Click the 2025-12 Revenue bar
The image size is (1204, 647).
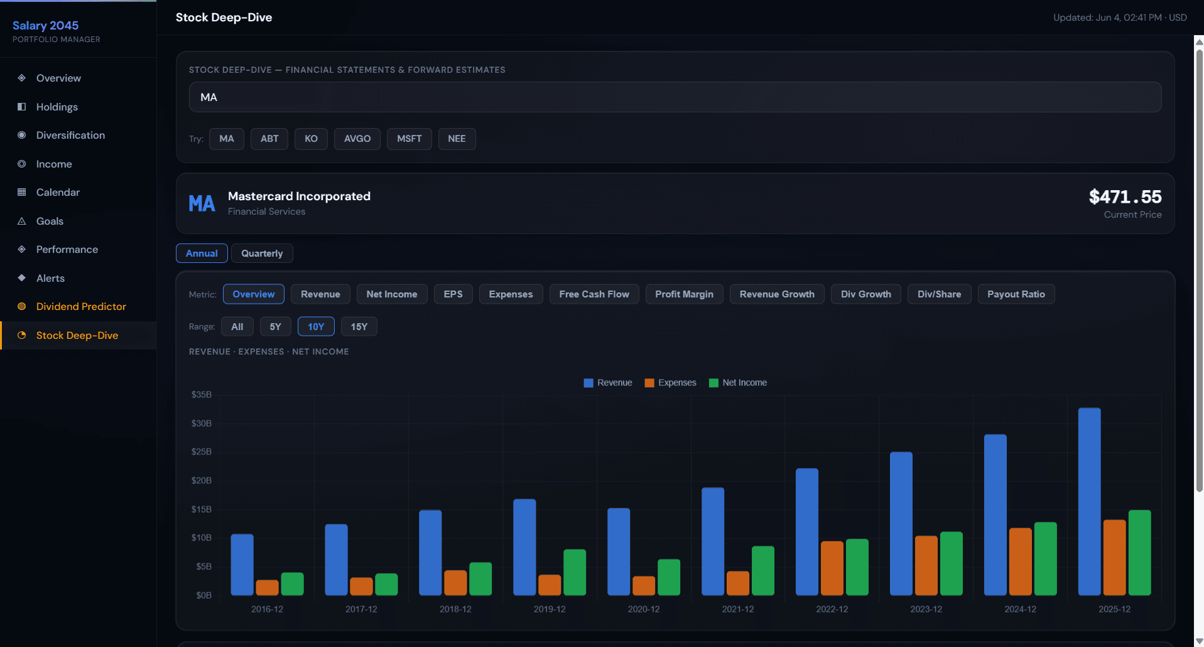click(1090, 501)
